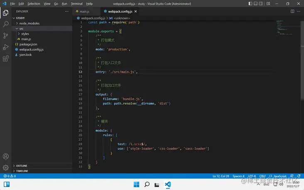Open Windows taskbar search

point(147,184)
